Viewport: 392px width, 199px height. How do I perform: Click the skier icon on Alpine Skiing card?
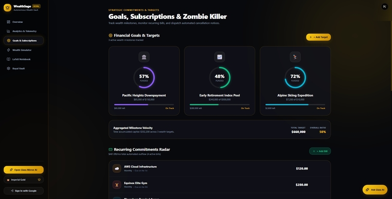pyautogui.click(x=295, y=57)
